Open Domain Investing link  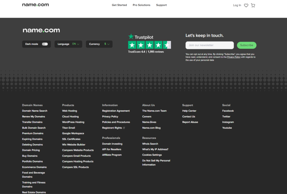[112, 144]
